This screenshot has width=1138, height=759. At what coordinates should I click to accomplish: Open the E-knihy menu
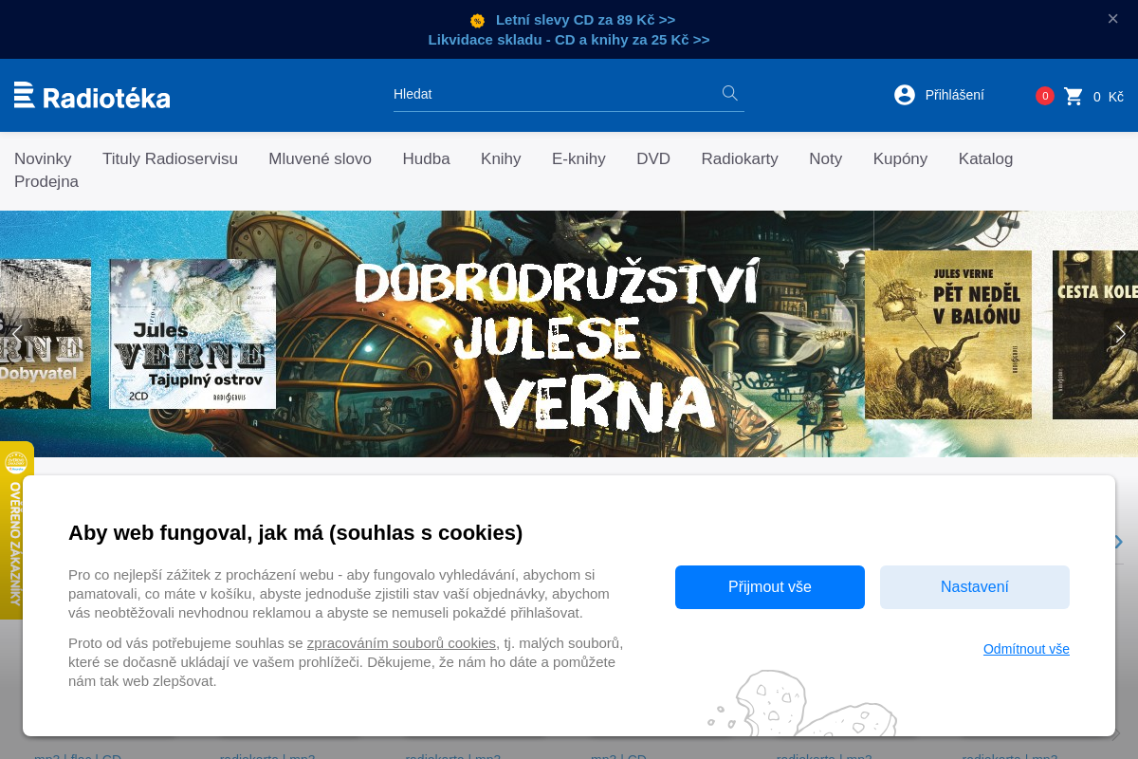click(578, 158)
